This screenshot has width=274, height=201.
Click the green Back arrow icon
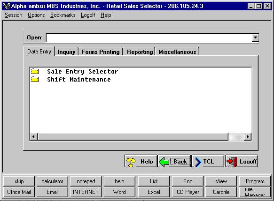coord(164,162)
